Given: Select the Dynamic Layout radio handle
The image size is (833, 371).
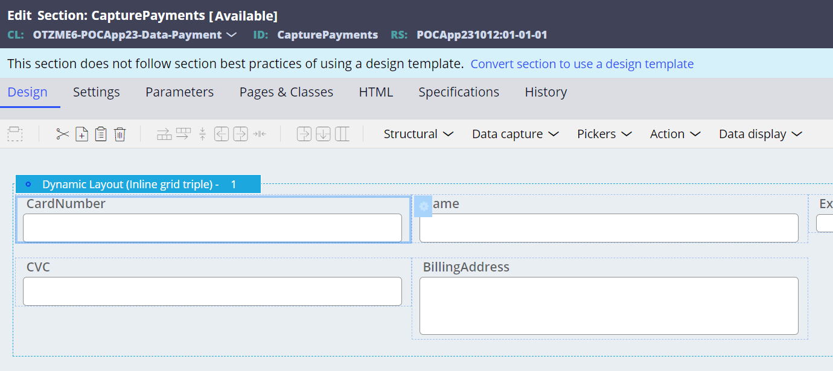Looking at the screenshot, I should coord(28,184).
